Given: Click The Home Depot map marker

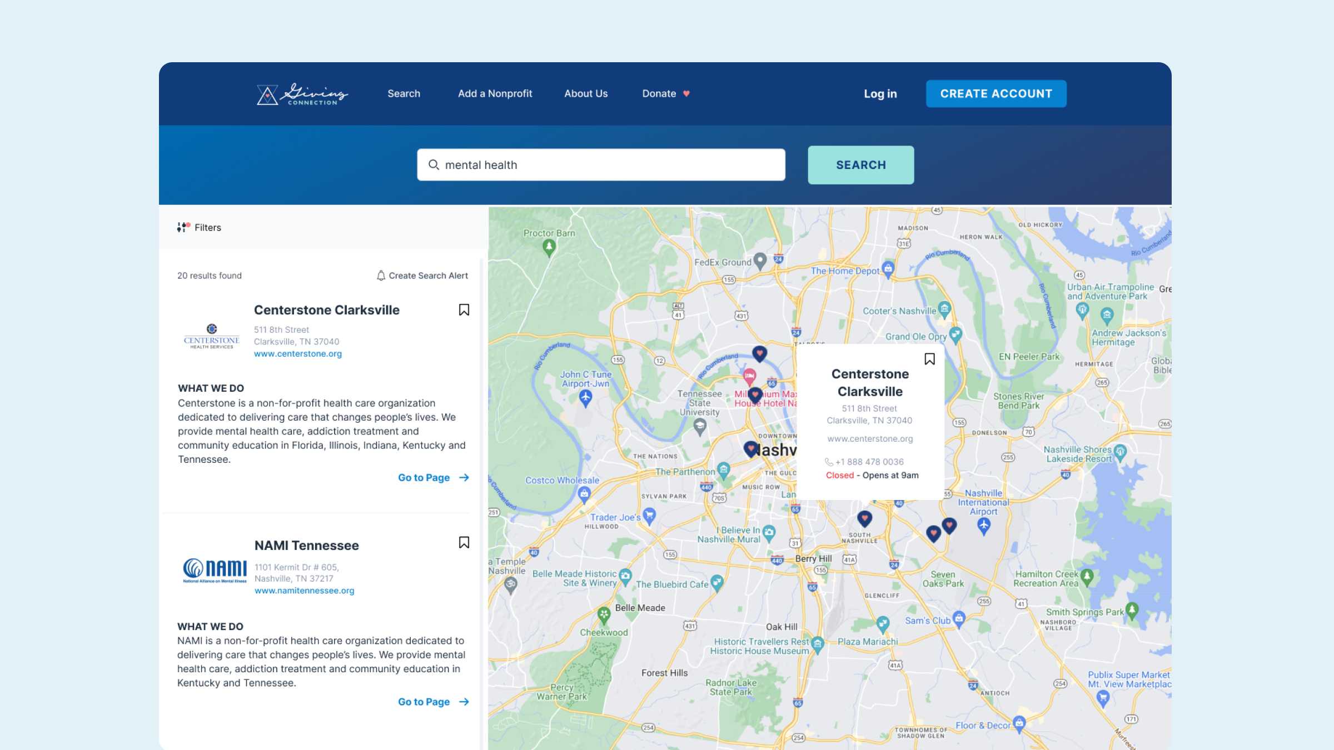Looking at the screenshot, I should coord(888,270).
